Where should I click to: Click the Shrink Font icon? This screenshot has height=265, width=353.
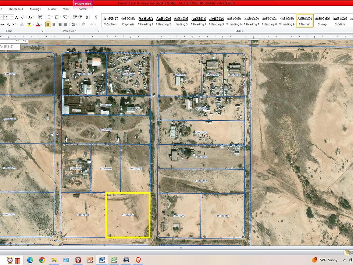click(22, 17)
